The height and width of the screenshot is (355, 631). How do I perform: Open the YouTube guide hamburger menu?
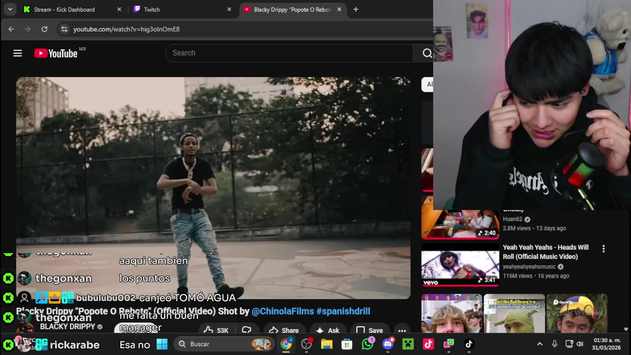[x=18, y=53]
